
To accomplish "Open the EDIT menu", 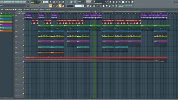I will [x=2, y=2].
